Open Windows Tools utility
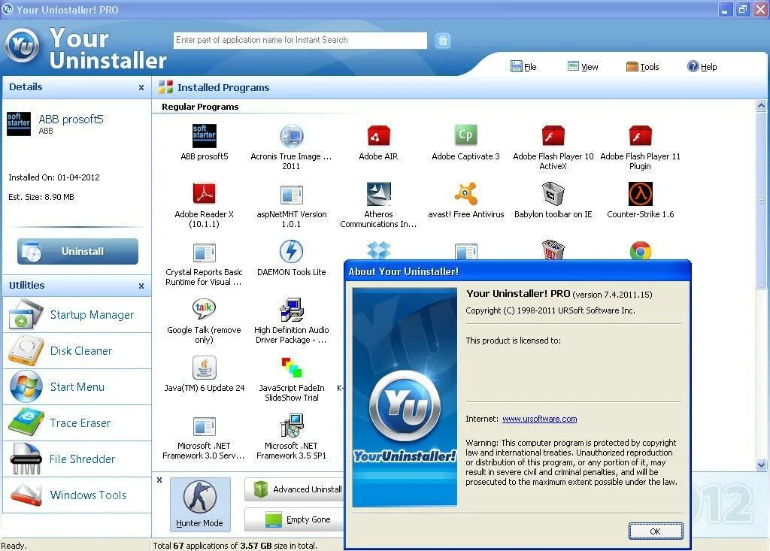770x551 pixels. tap(77, 495)
